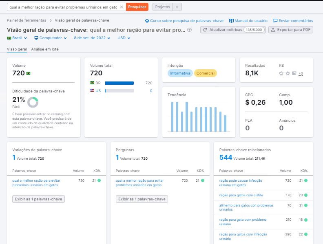Click the orange Pesquisar button
The width and height of the screenshot is (323, 244).
(137, 7)
